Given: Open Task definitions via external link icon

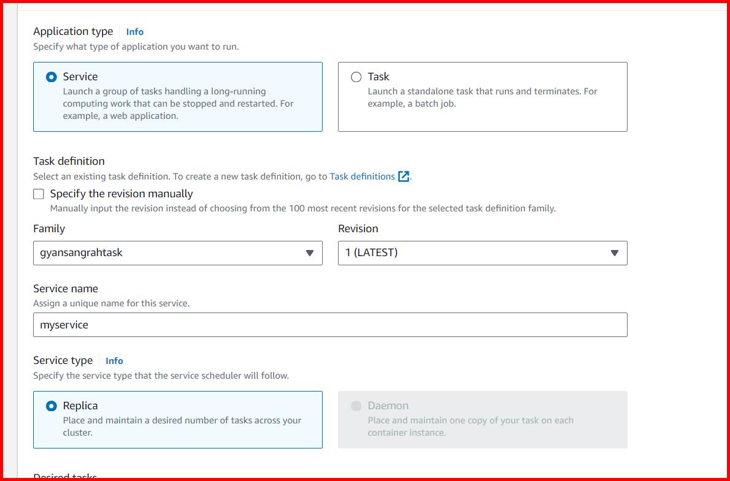Looking at the screenshot, I should tap(403, 176).
